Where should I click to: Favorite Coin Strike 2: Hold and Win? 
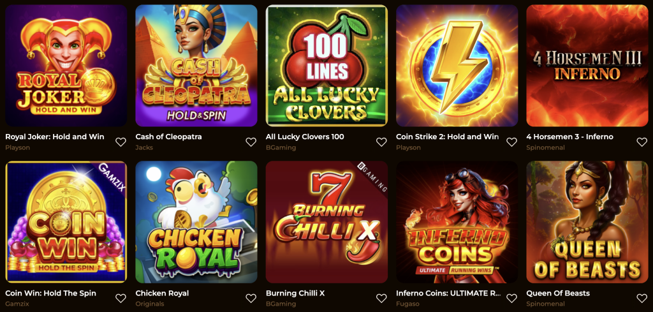coord(512,142)
